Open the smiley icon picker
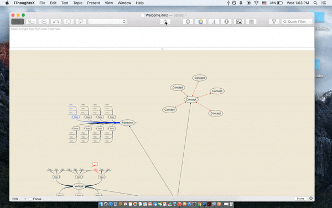This screenshot has width=332, height=208. (x=226, y=22)
